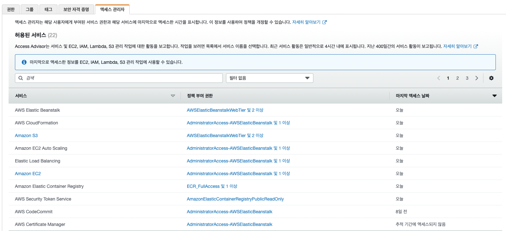Open the policy link for AWS Elastic Beanstalk row

(225, 110)
